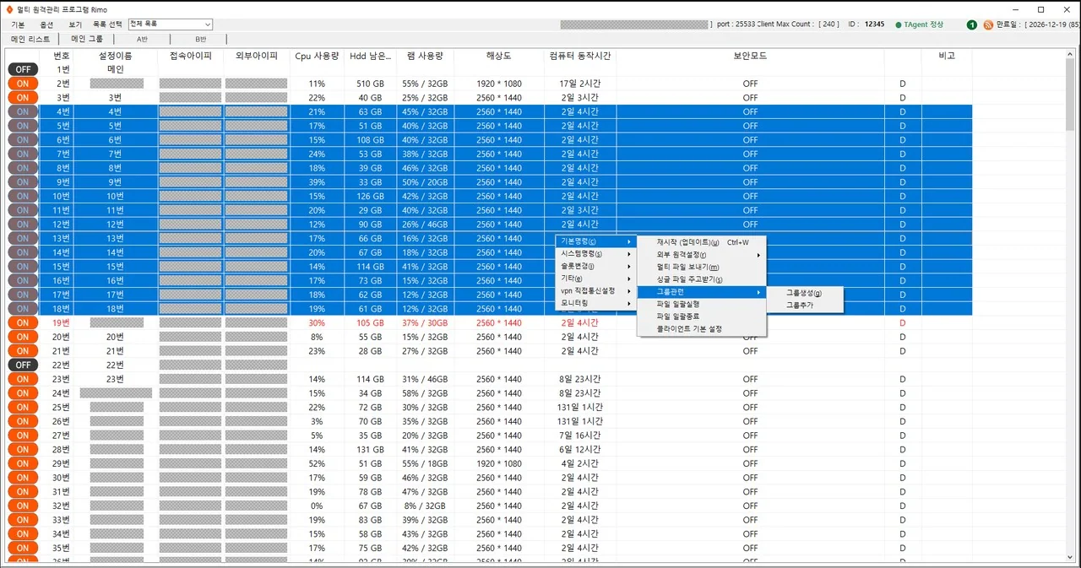Click the Rimo app icon in title bar
The image size is (1081, 568).
click(x=8, y=8)
